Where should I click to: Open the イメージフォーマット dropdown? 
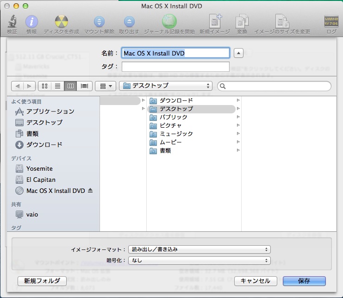[x=200, y=249]
